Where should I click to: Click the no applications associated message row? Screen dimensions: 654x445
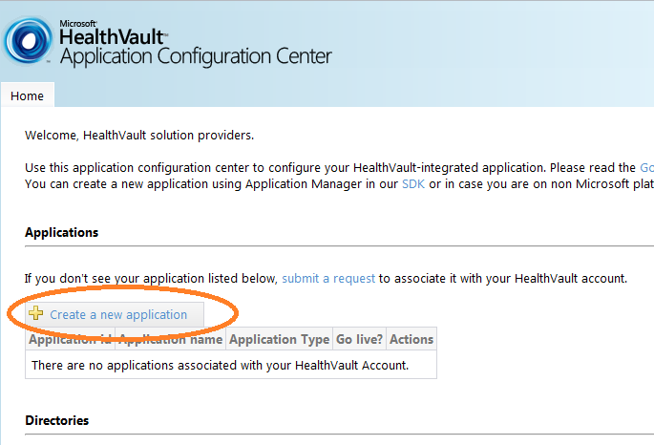click(231, 365)
